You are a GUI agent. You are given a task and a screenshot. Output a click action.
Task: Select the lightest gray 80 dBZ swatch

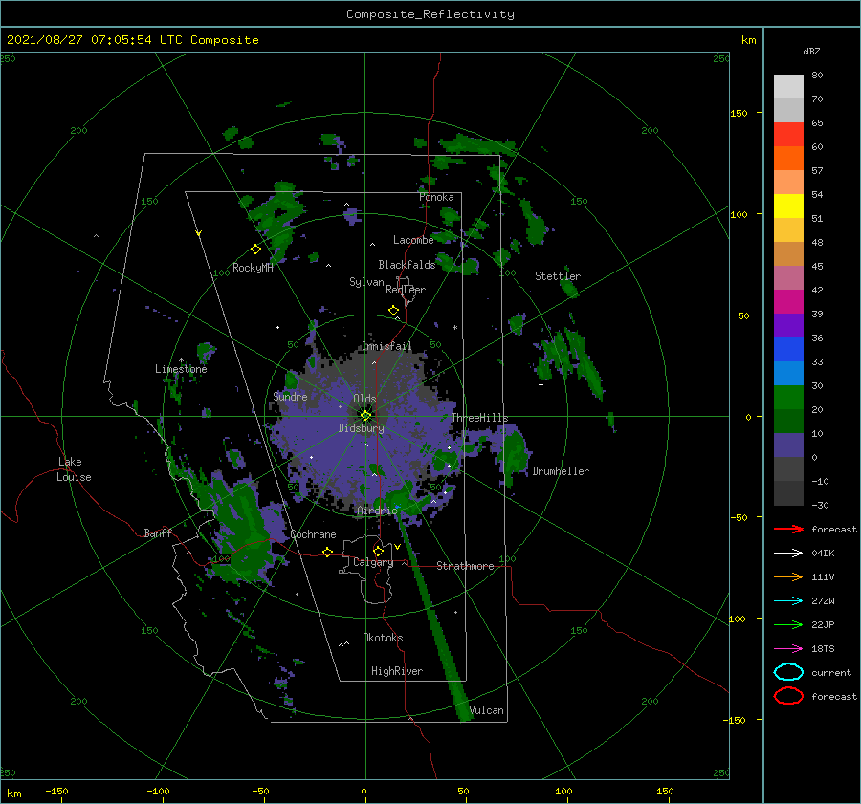788,86
